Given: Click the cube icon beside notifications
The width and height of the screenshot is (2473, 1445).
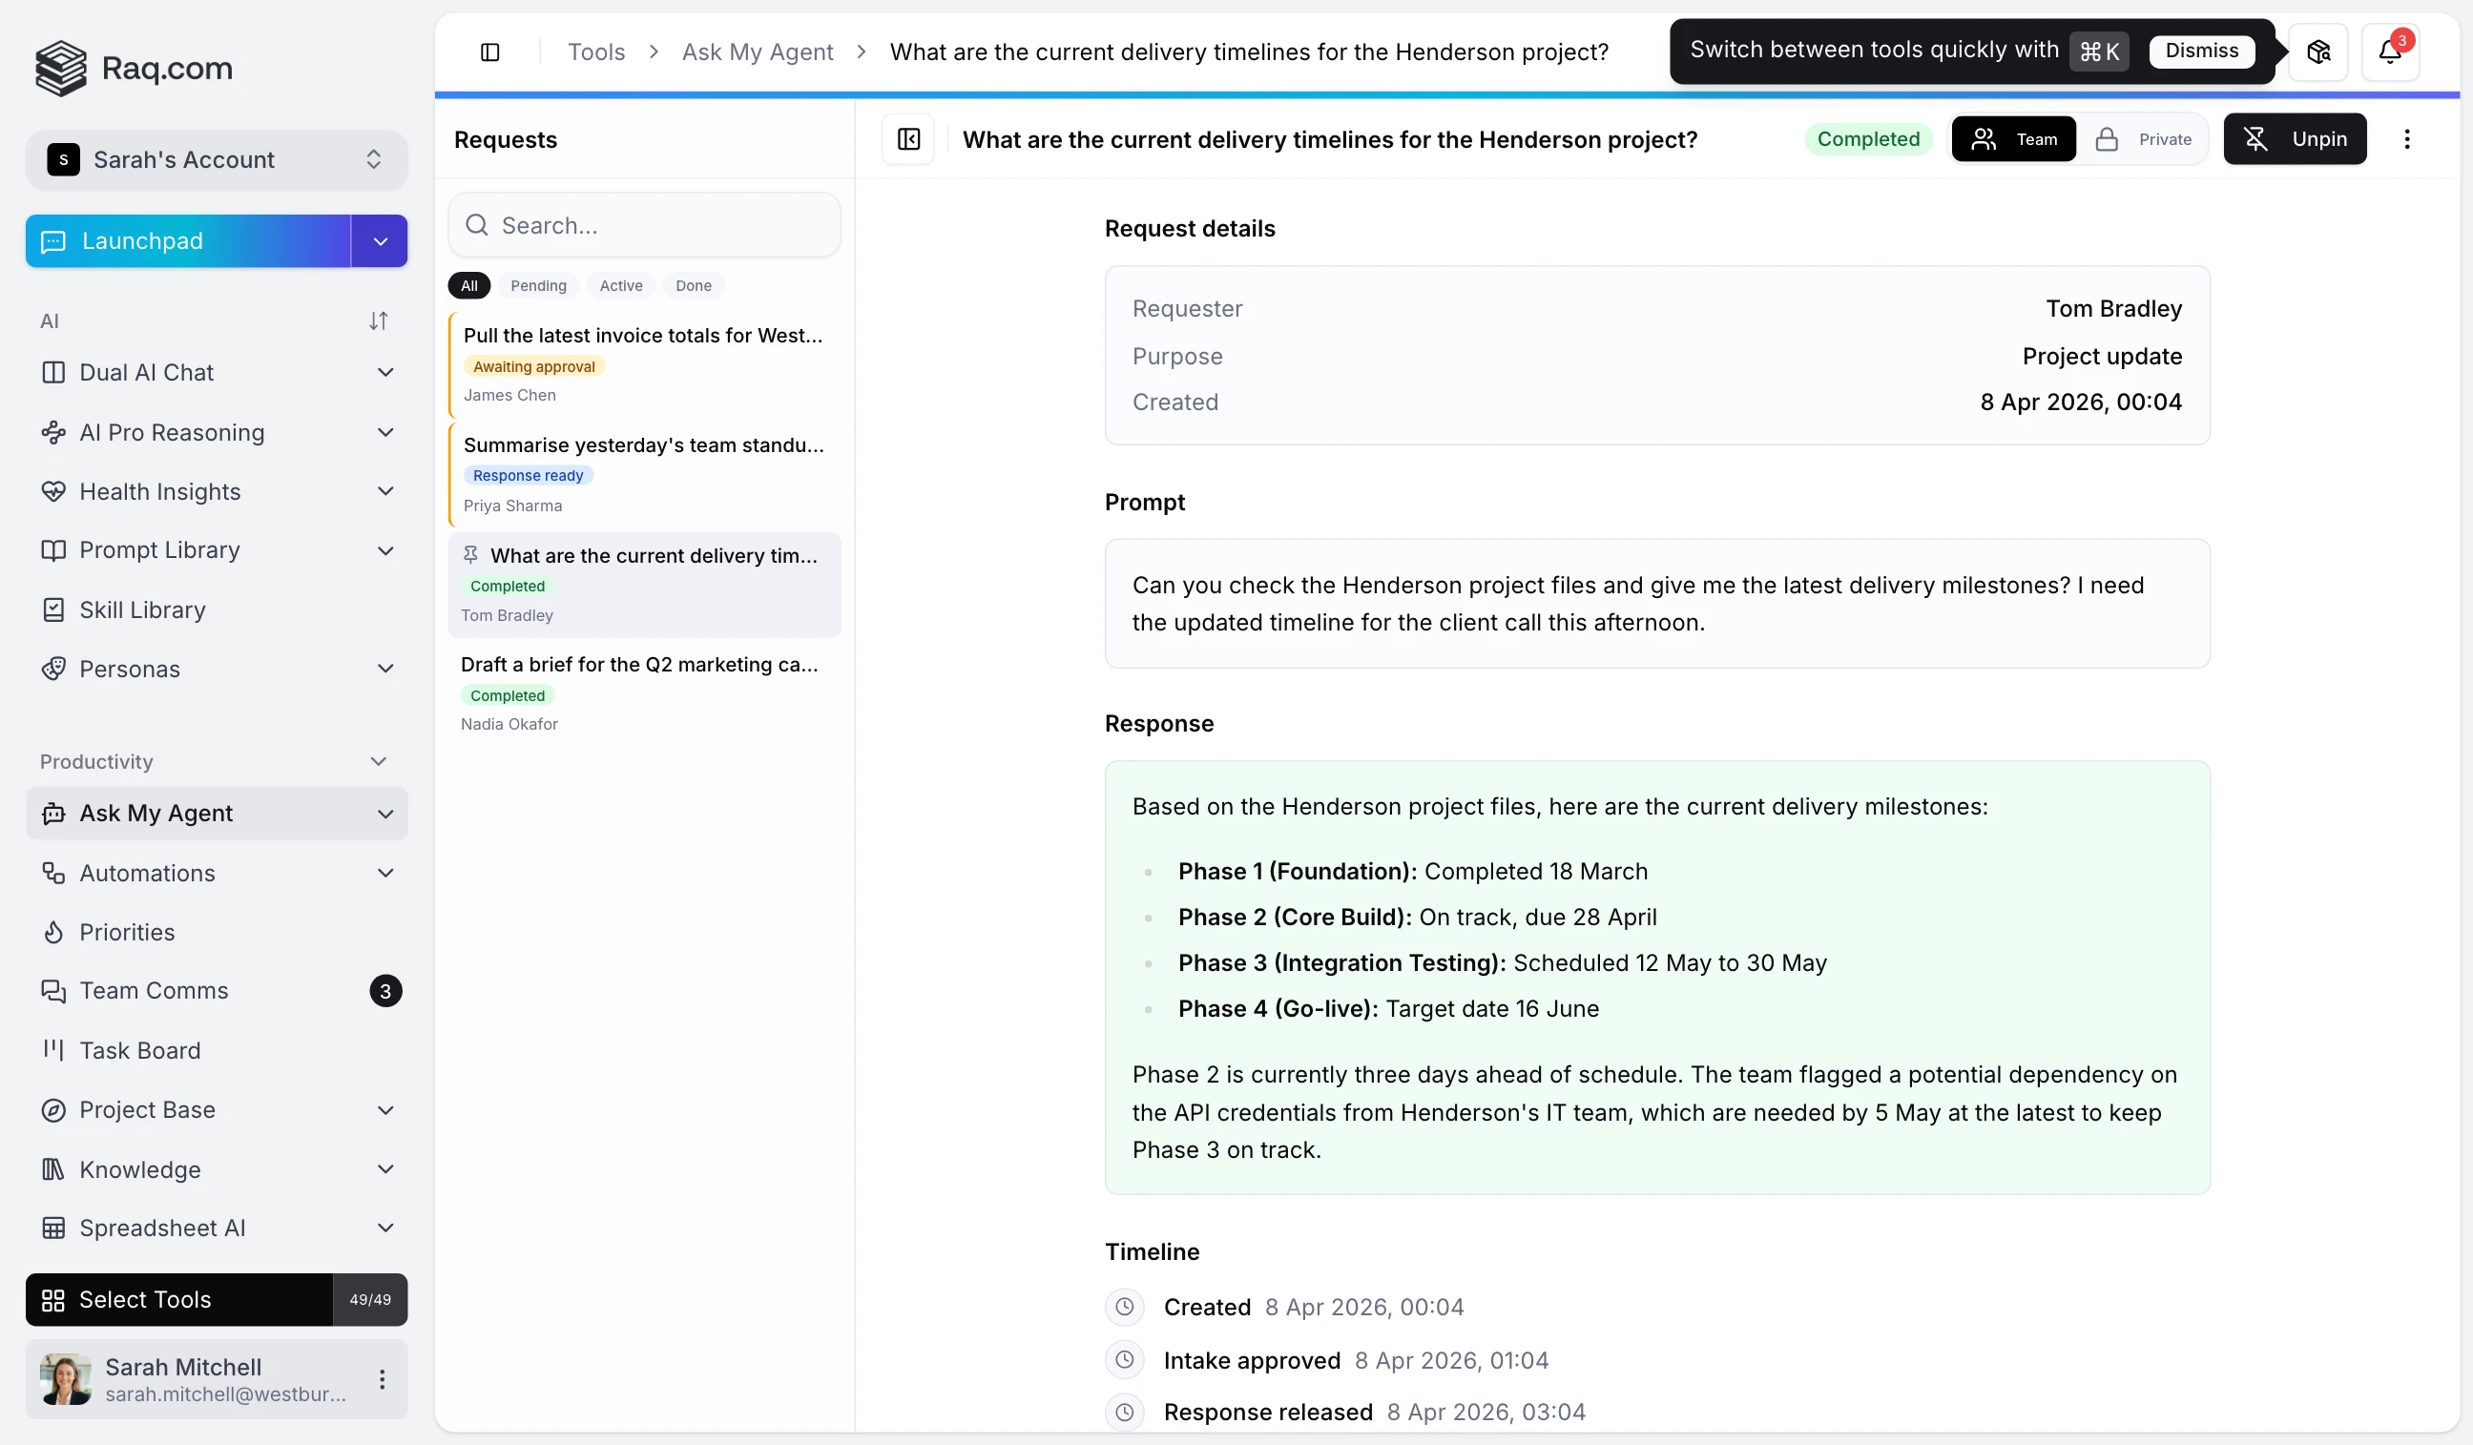Looking at the screenshot, I should click(x=2317, y=52).
